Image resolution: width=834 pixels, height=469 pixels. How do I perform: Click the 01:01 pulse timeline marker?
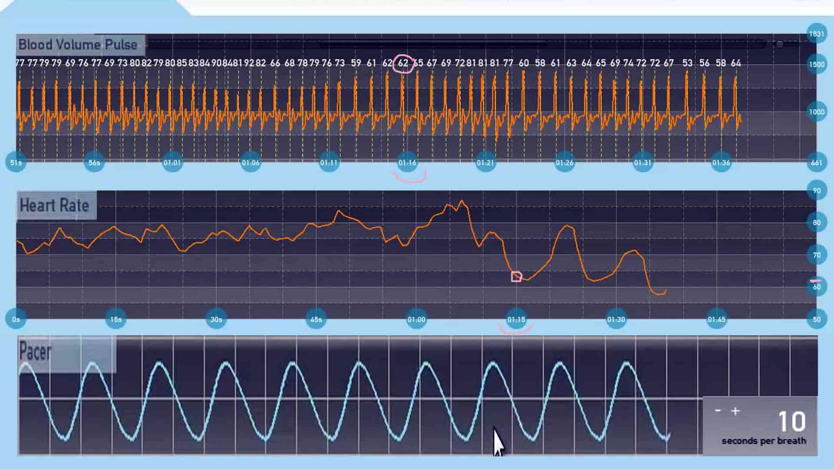point(172,162)
